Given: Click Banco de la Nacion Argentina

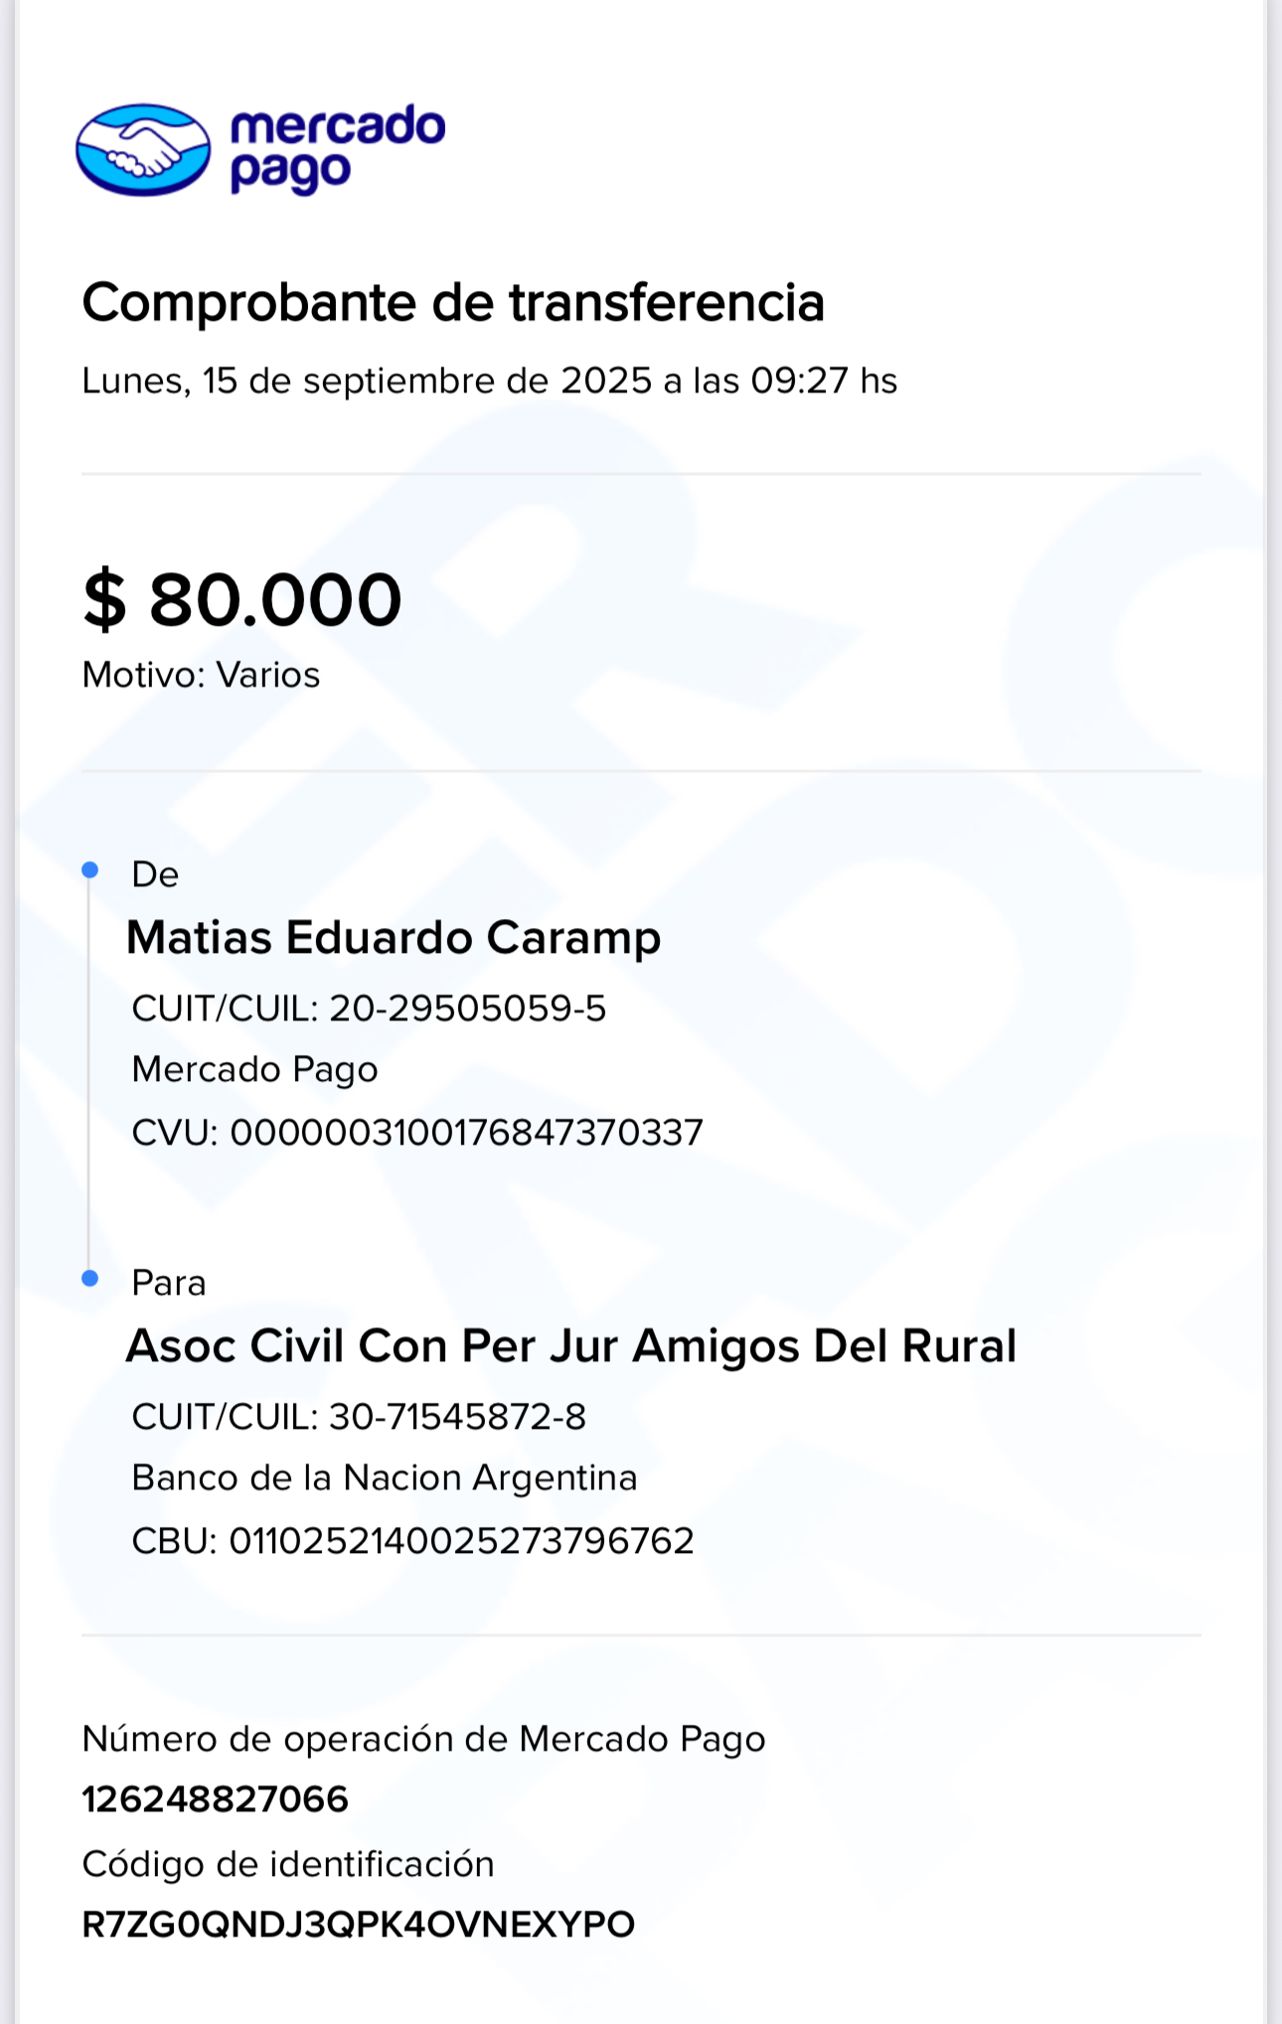Looking at the screenshot, I should 384,1478.
